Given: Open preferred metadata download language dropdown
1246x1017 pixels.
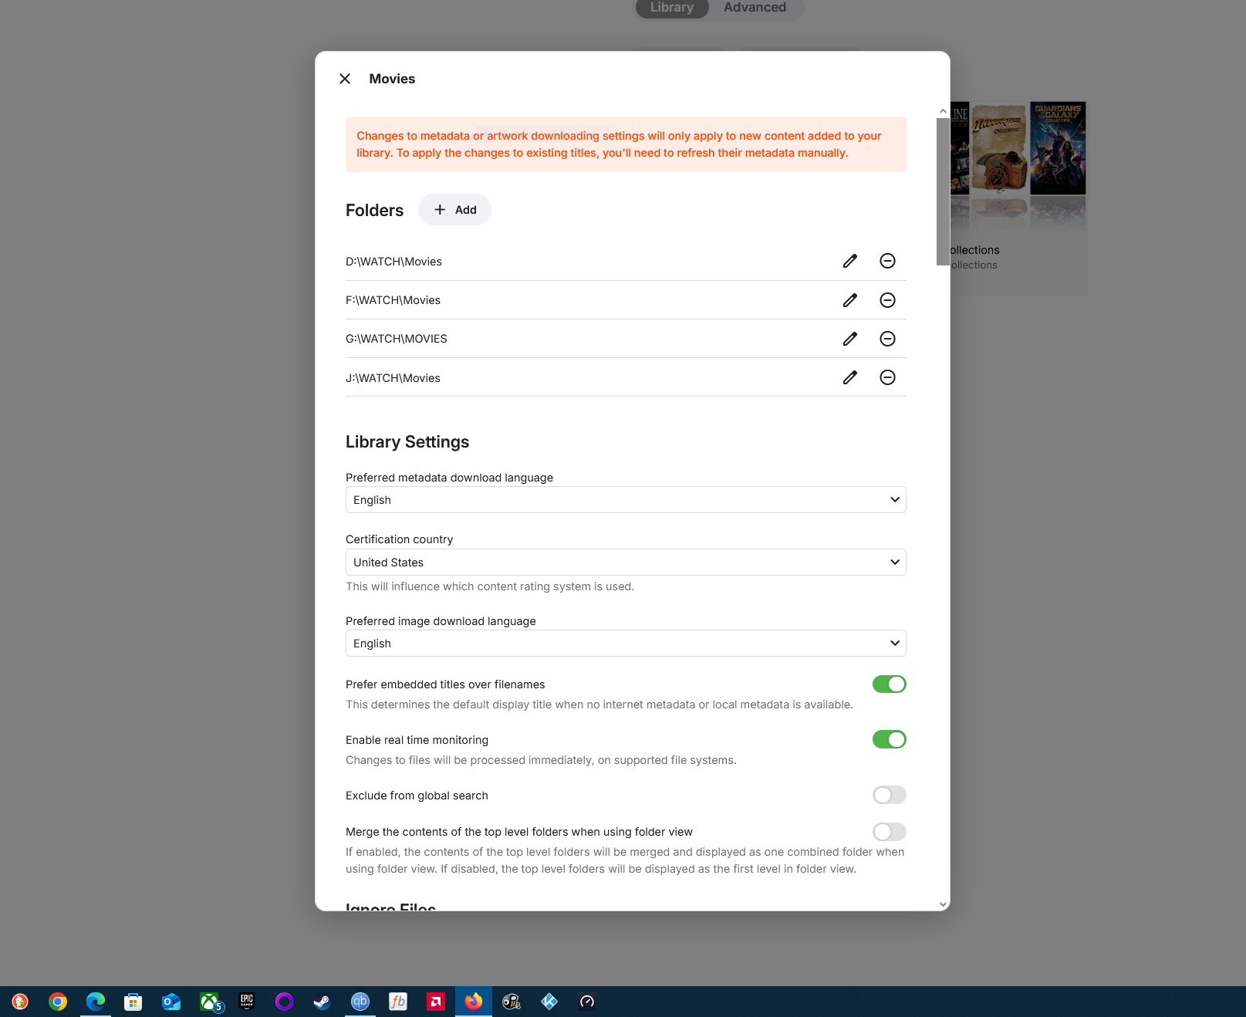Looking at the screenshot, I should [625, 500].
